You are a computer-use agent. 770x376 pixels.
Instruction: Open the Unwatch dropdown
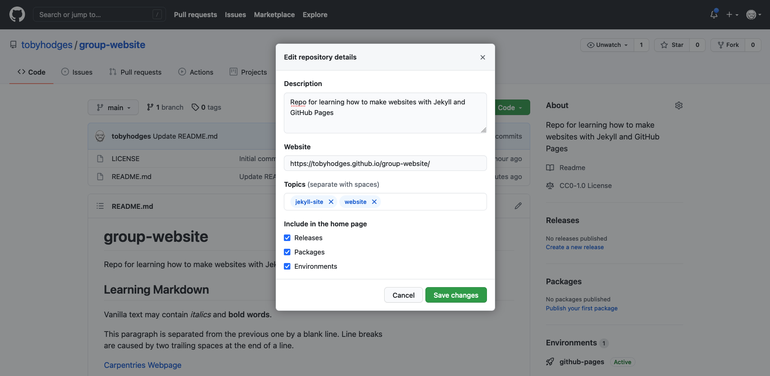[607, 45]
